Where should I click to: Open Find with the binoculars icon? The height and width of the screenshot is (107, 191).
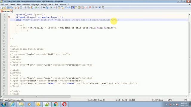click(x=44, y=7)
